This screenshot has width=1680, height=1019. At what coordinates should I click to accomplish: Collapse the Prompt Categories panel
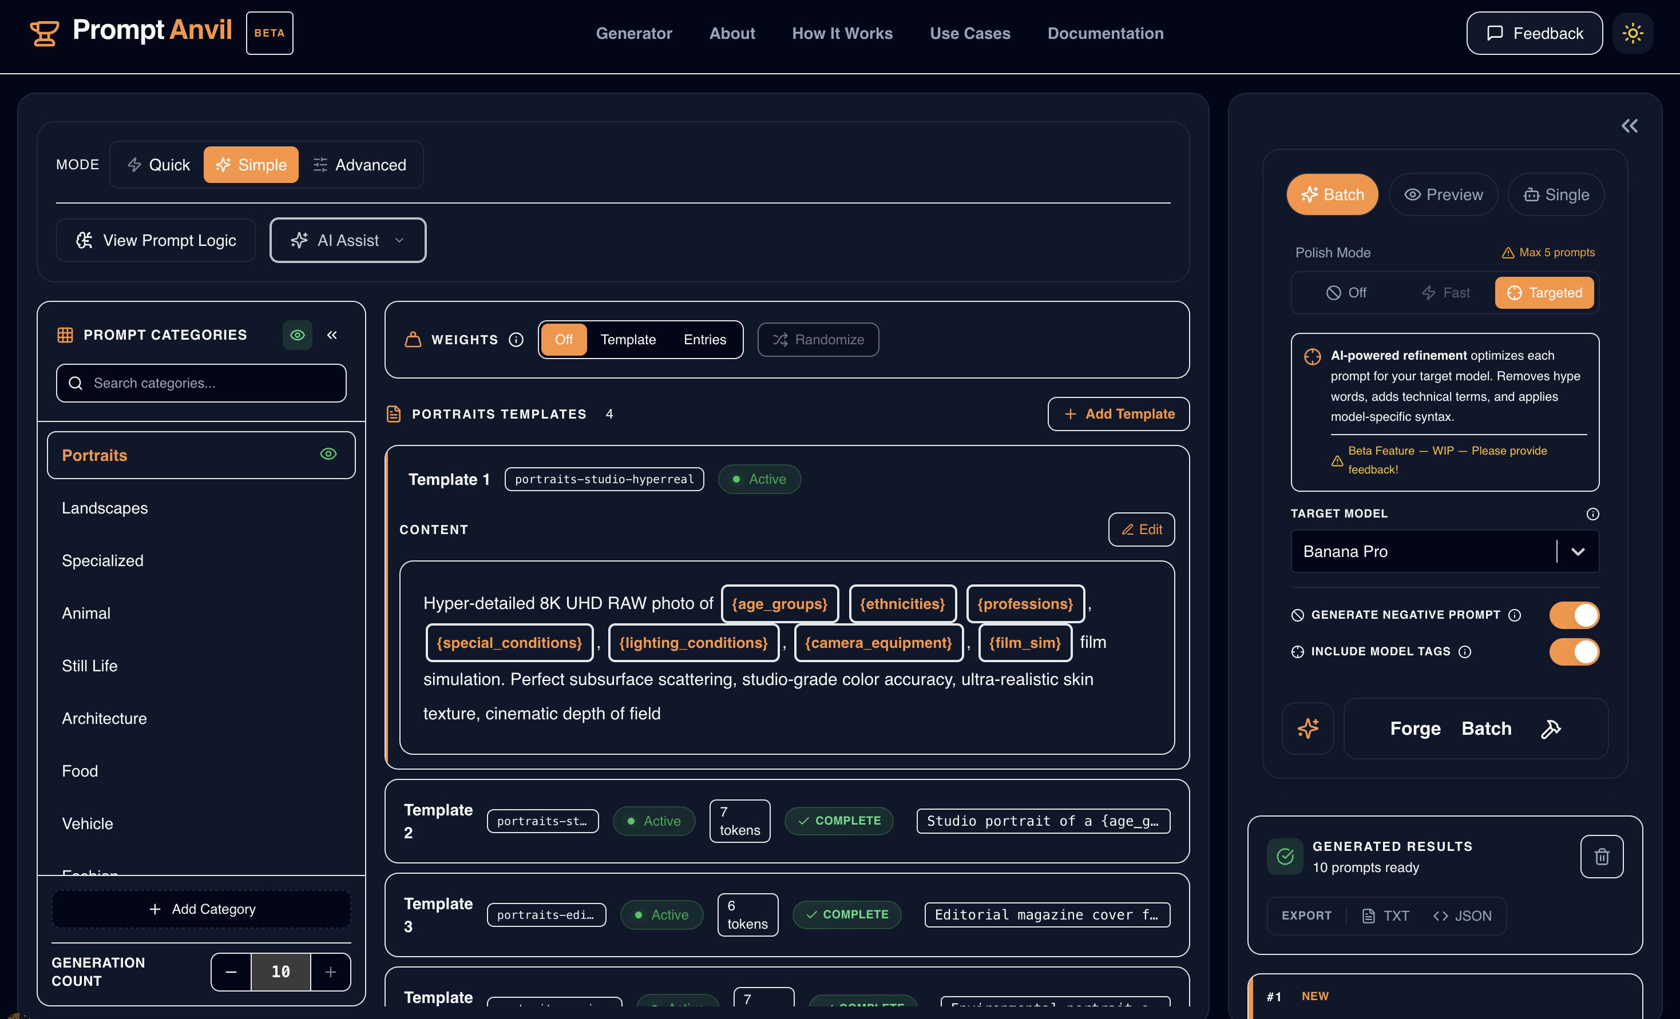332,335
